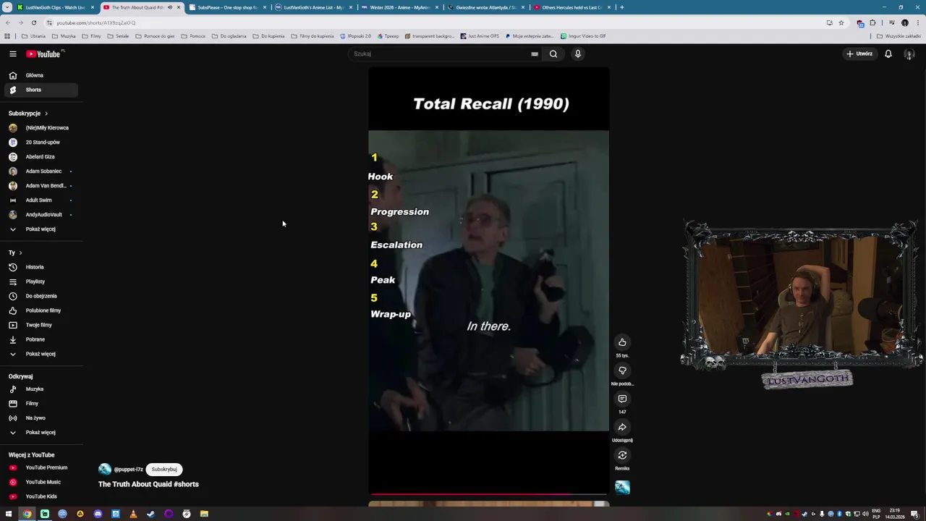Image resolution: width=926 pixels, height=521 pixels.
Task: Select Shorts in the sidebar
Action: (x=41, y=90)
